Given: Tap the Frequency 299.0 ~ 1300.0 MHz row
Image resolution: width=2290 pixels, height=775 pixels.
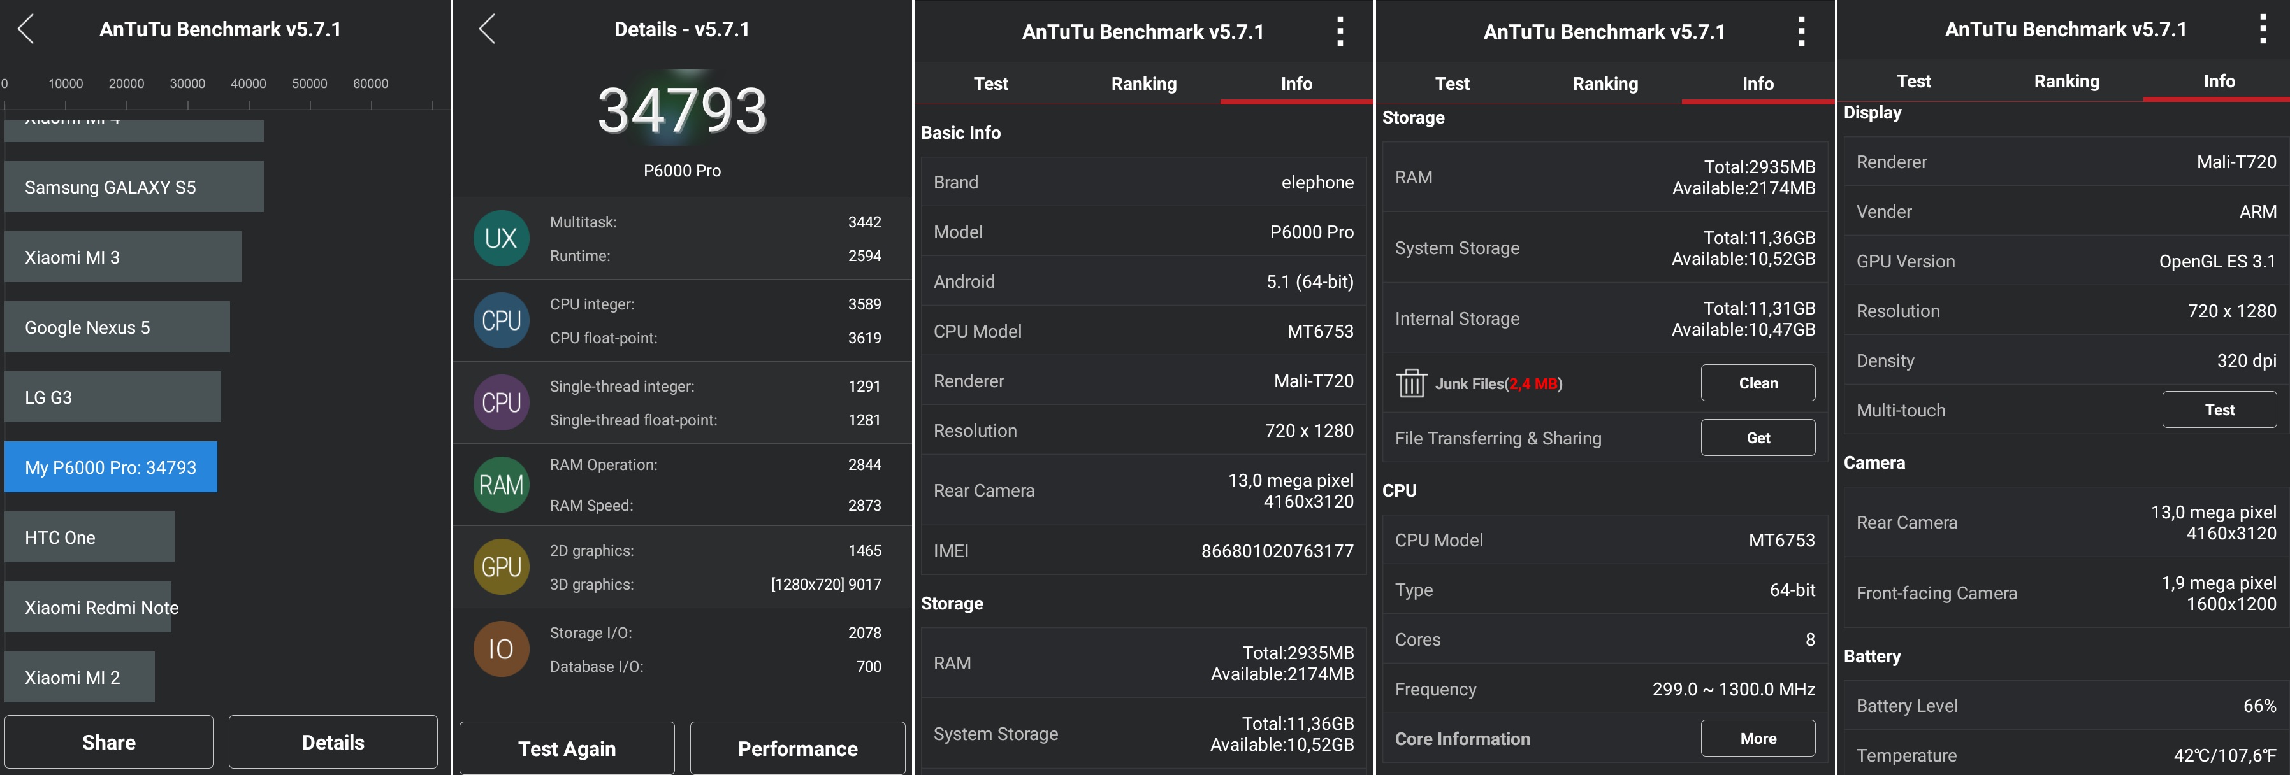Looking at the screenshot, I should [1605, 689].
